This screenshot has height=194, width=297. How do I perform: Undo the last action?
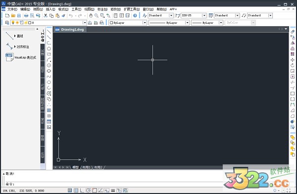pyautogui.click(x=71, y=15)
